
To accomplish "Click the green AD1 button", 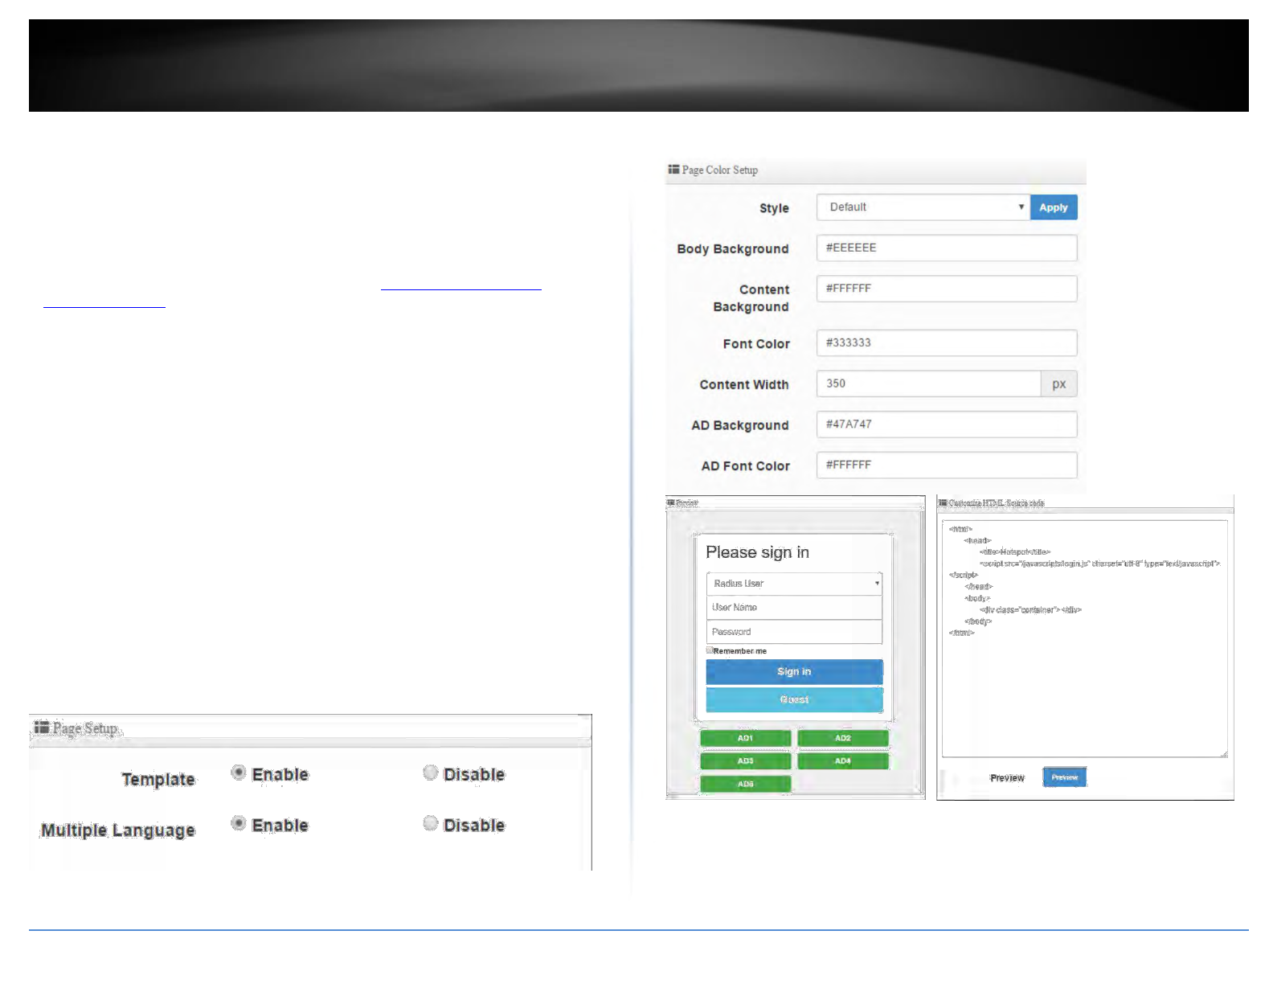I will click(x=746, y=738).
